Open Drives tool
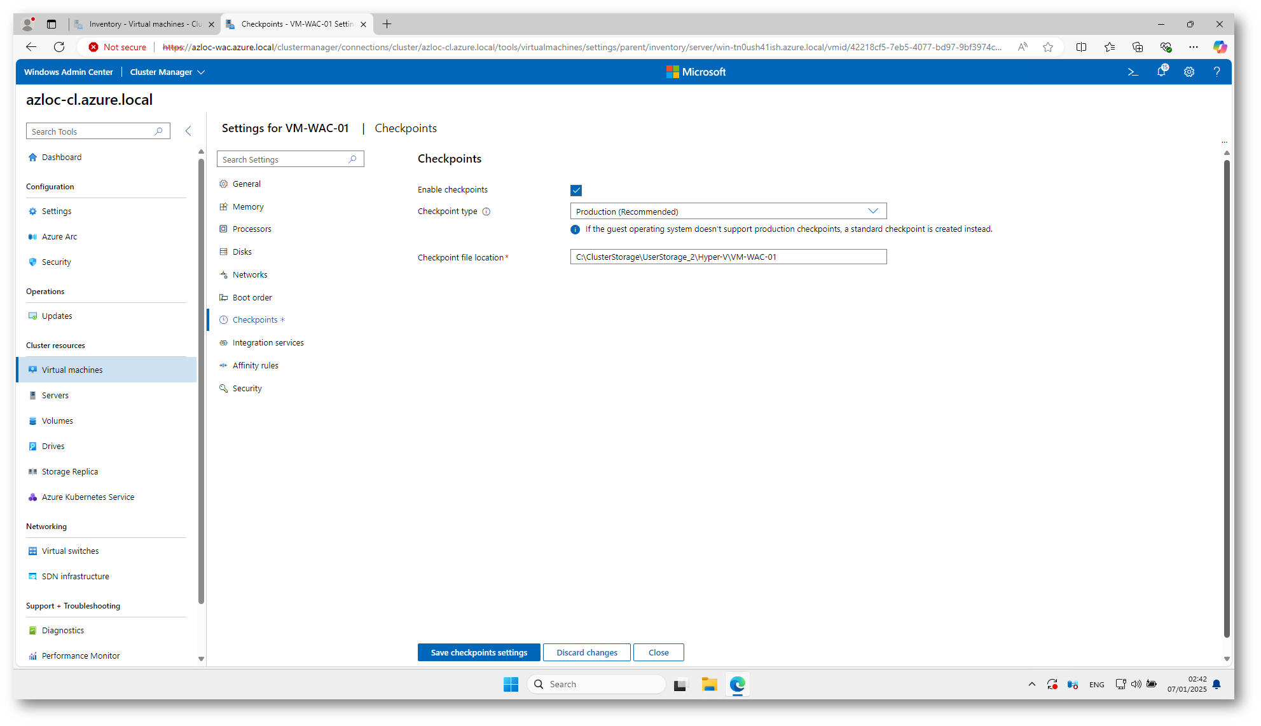The height and width of the screenshot is (726, 1261). 53,447
